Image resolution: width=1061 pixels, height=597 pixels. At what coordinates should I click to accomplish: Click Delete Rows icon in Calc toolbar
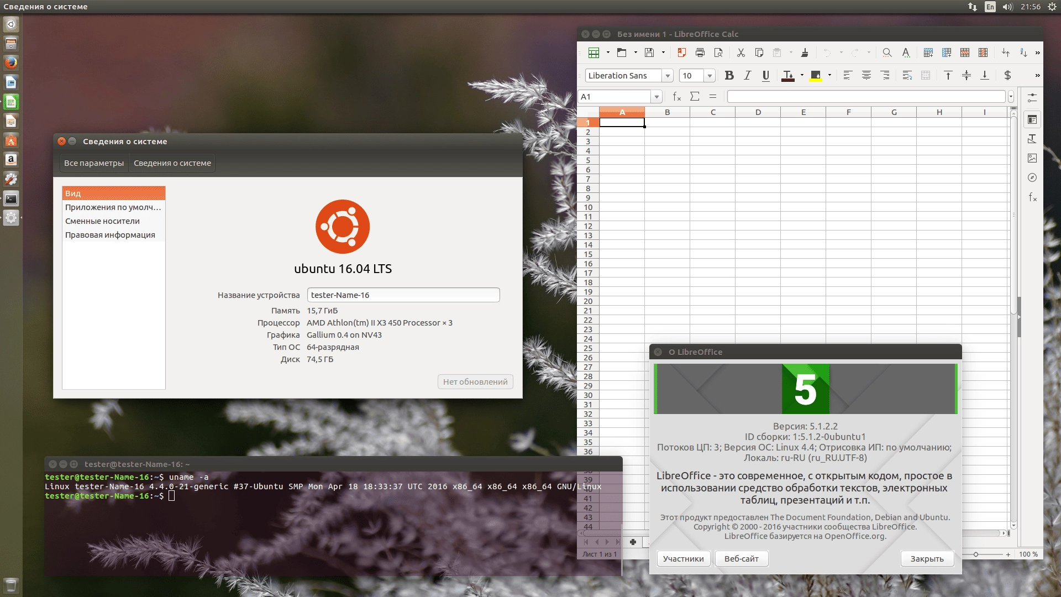click(x=965, y=53)
